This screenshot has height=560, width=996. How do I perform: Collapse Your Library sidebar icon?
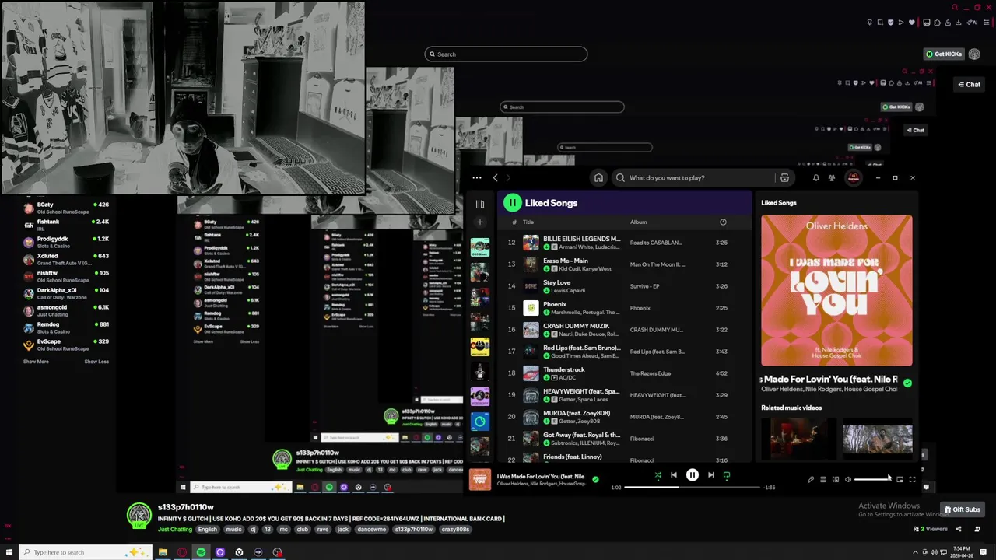pos(480,204)
